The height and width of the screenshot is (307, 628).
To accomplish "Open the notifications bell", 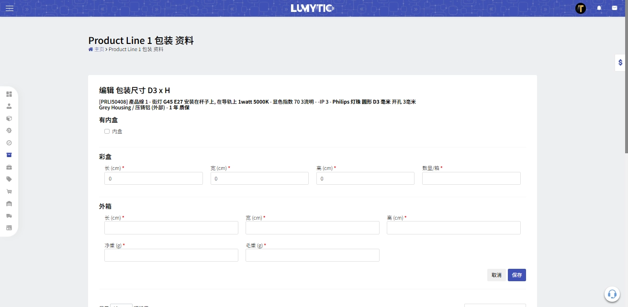I will [x=599, y=8].
